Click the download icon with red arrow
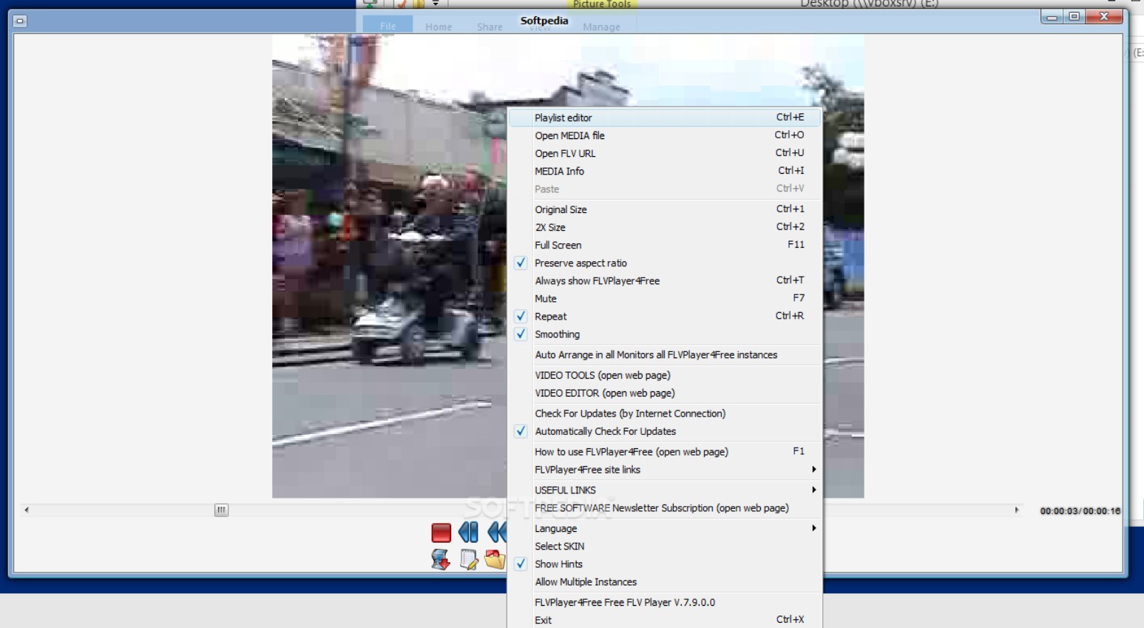This screenshot has width=1144, height=628. (441, 560)
